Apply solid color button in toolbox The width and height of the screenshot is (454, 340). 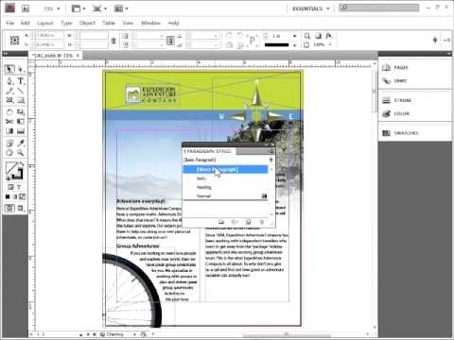[x=8, y=197]
